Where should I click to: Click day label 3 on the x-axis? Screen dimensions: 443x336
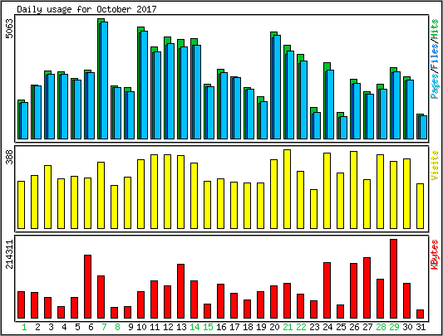(51, 327)
